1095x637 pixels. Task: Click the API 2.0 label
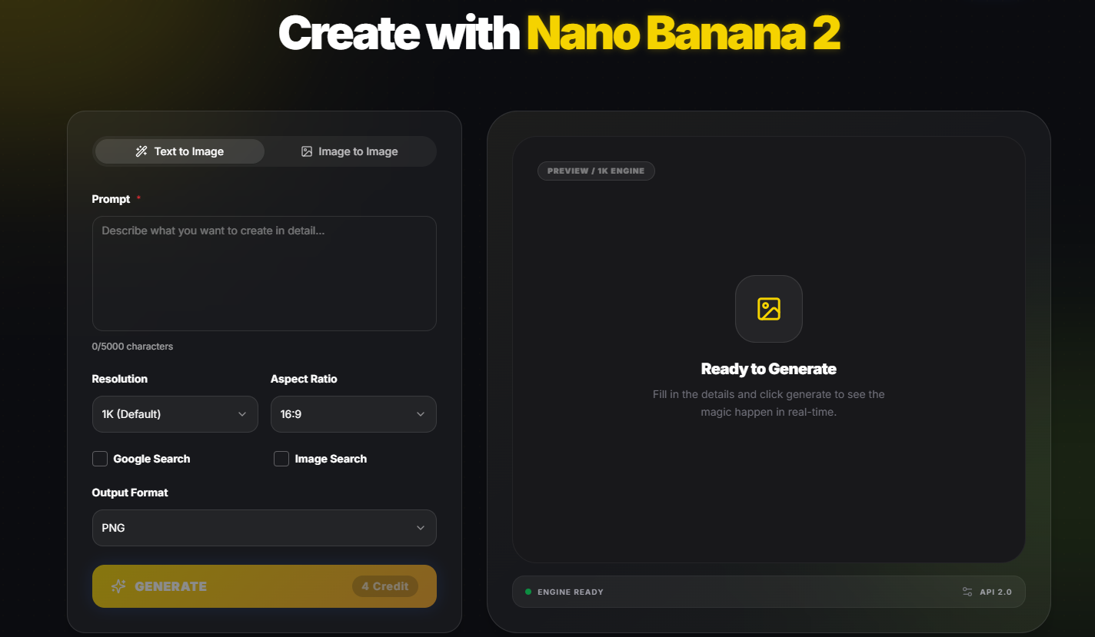tap(996, 592)
